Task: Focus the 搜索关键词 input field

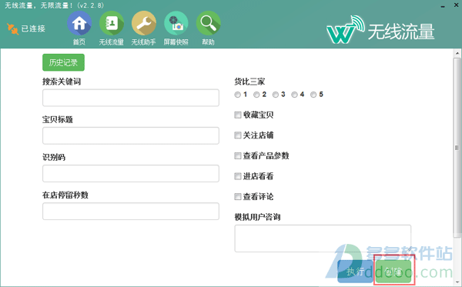Action: coord(131,98)
